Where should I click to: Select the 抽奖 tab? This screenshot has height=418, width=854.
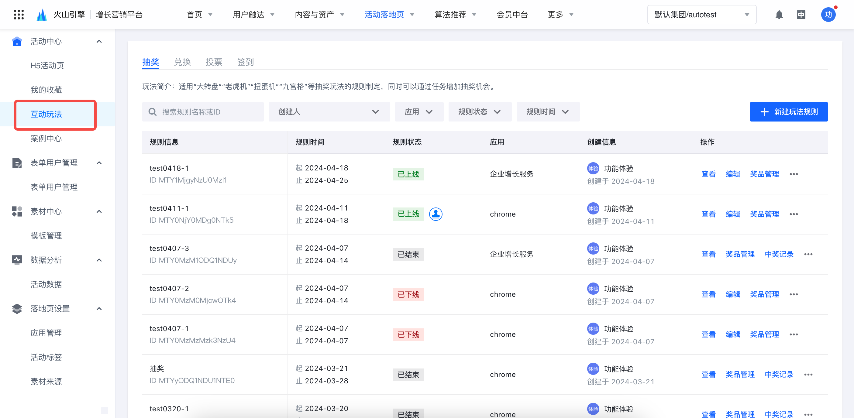pos(150,62)
